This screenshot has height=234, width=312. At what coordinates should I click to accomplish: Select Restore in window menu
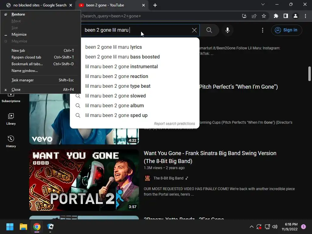click(x=41, y=14)
